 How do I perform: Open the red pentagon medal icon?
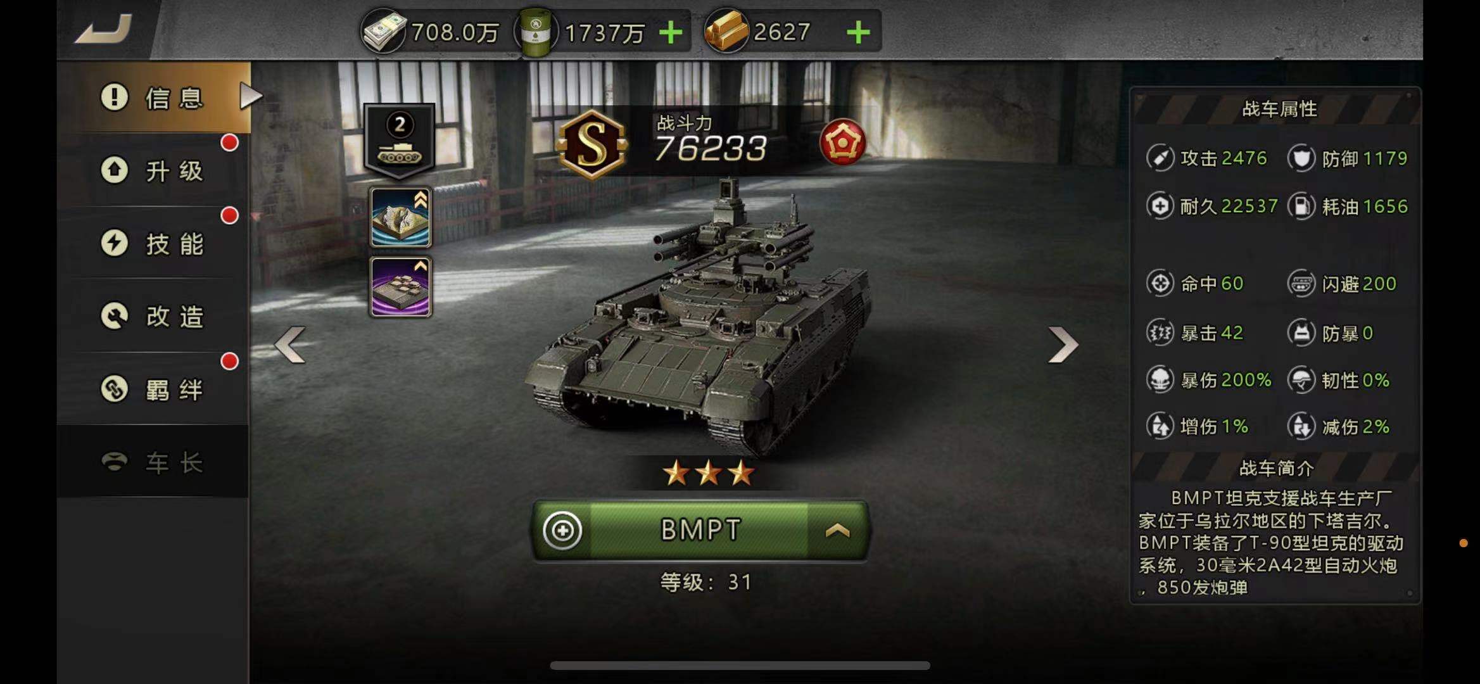[x=842, y=142]
